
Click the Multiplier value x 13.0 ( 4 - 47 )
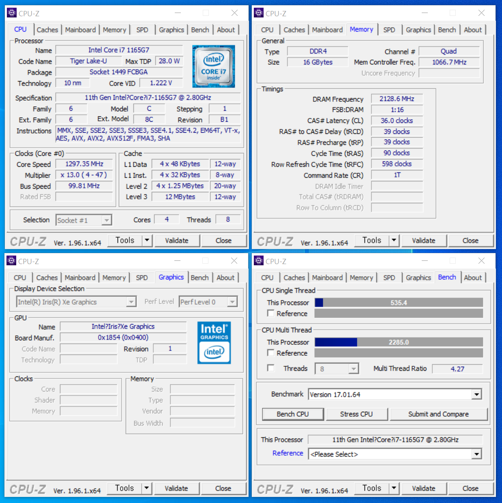(x=84, y=175)
